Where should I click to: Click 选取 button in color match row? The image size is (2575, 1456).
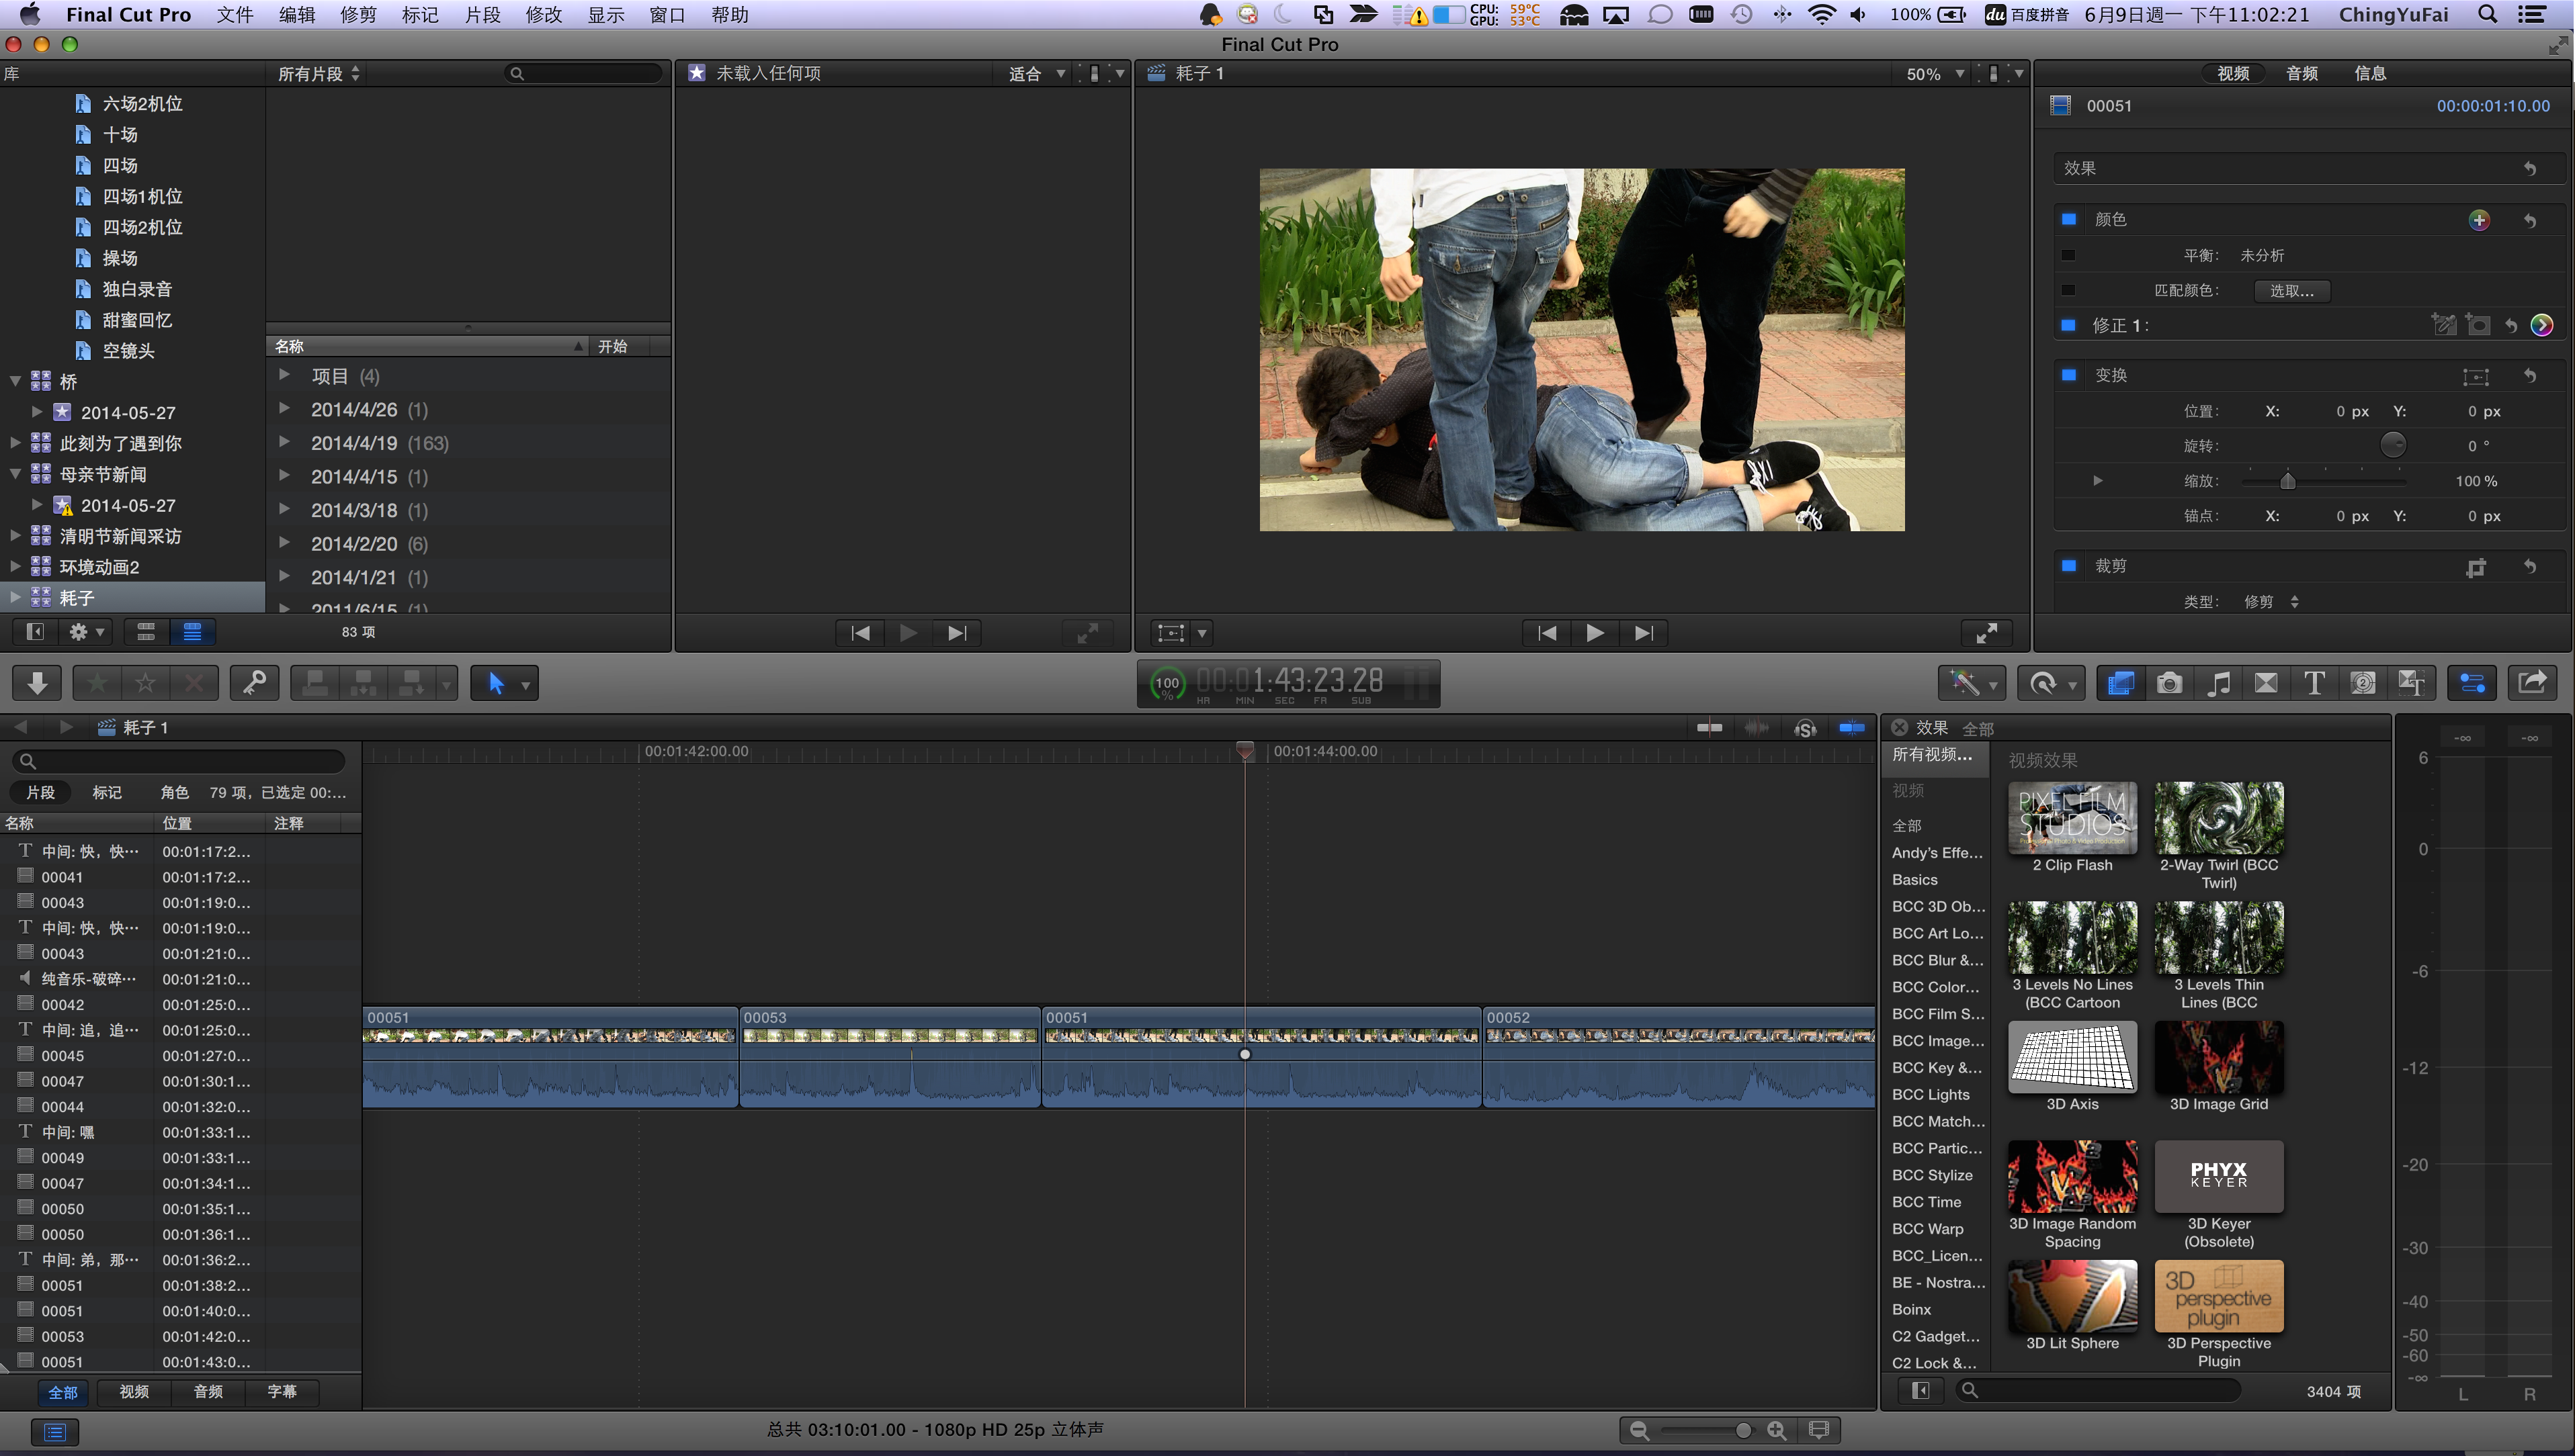2292,289
